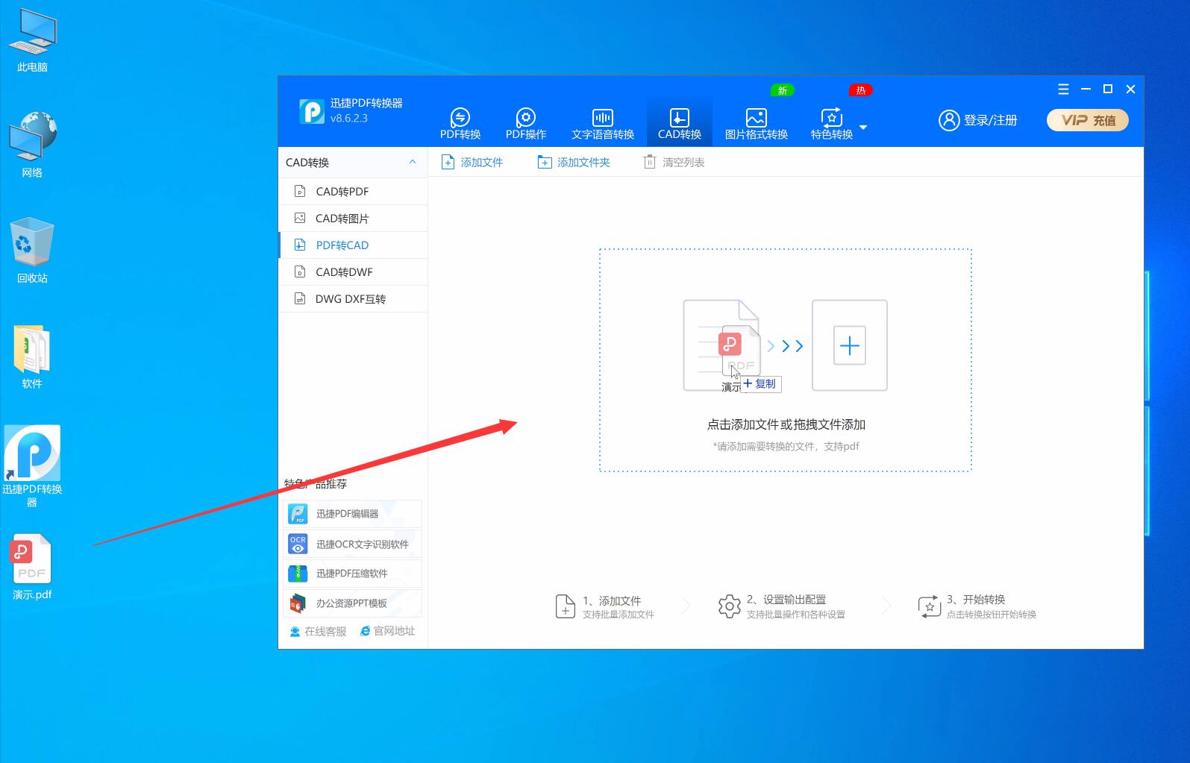This screenshot has width=1190, height=763.
Task: Select DWG DXF互转 in sidebar
Action: [353, 298]
